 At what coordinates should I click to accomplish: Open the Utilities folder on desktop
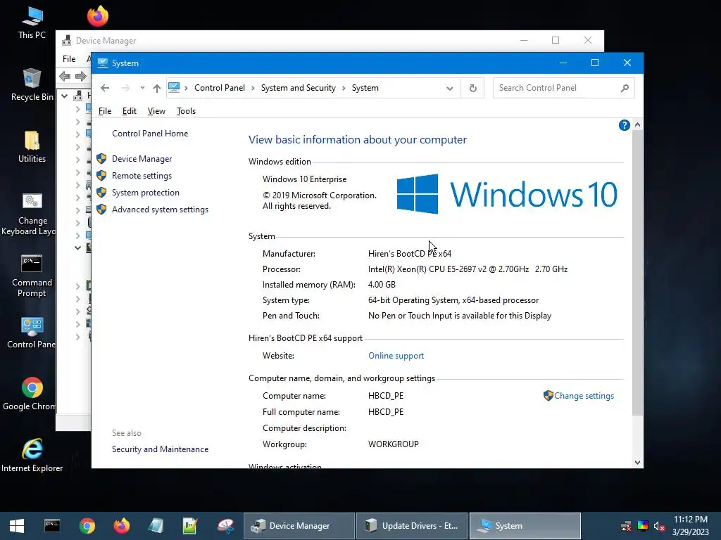click(32, 146)
